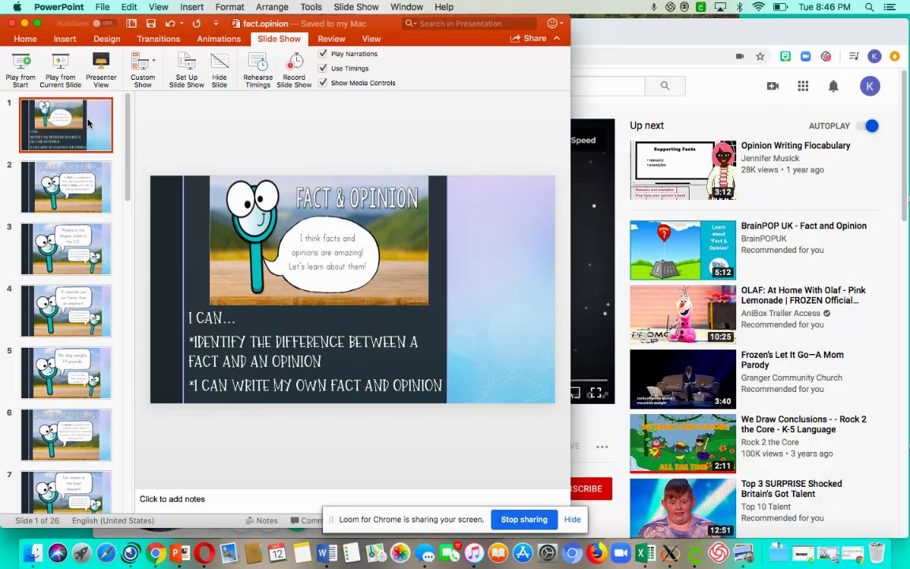Uncheck Play Narrations checkbox
Screen dimensions: 910x569
tap(322, 54)
